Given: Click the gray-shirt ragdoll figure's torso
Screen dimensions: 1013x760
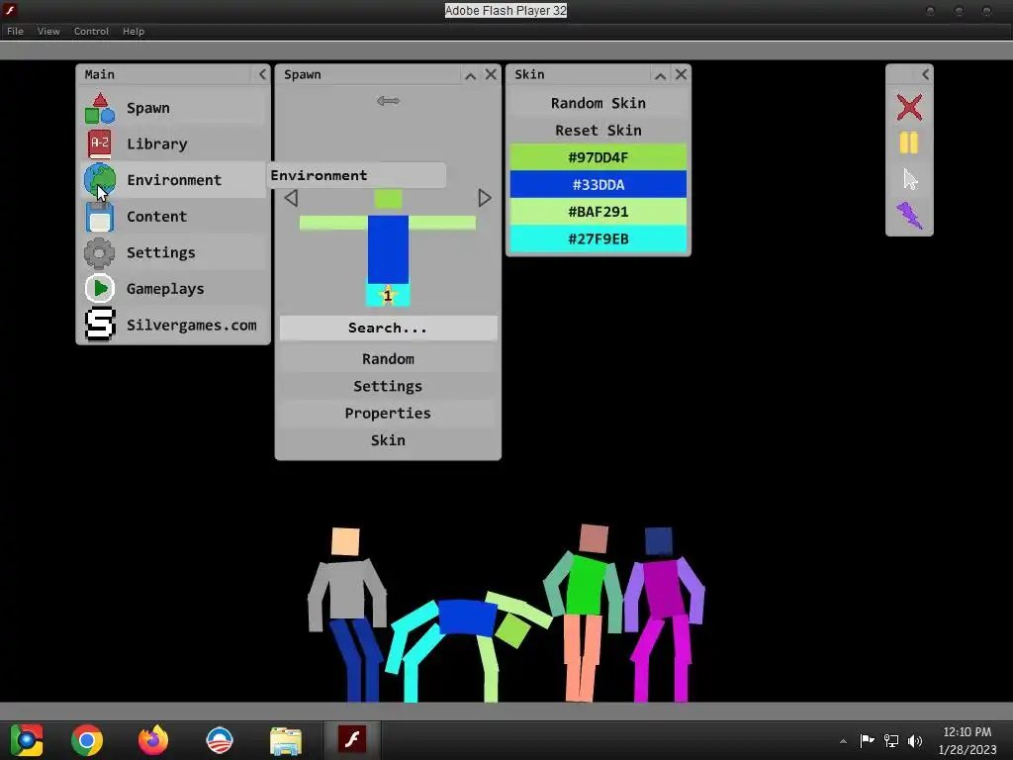Looking at the screenshot, I should [x=347, y=590].
